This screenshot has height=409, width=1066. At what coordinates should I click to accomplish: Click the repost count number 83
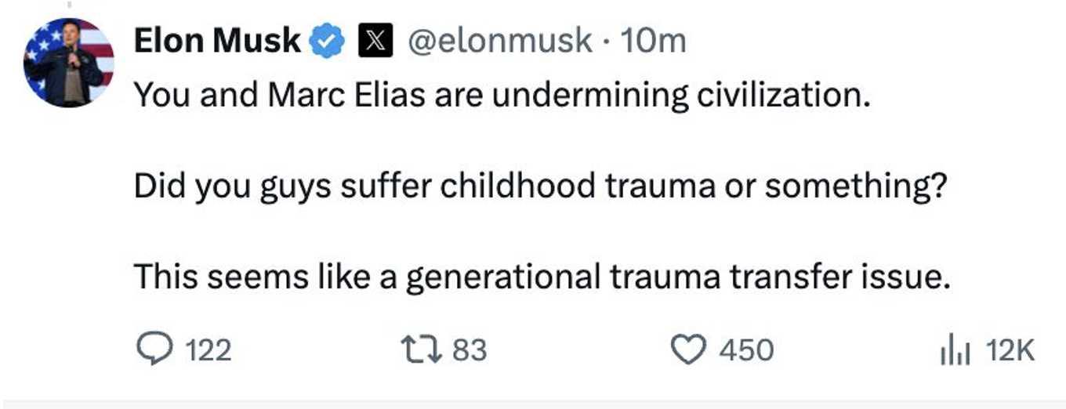470,350
